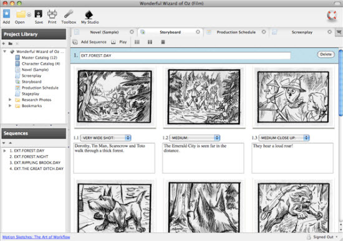This screenshot has height=241, width=343.
Task: Collapse the Wonderful Wizard of Oz project tree
Action: [4, 51]
